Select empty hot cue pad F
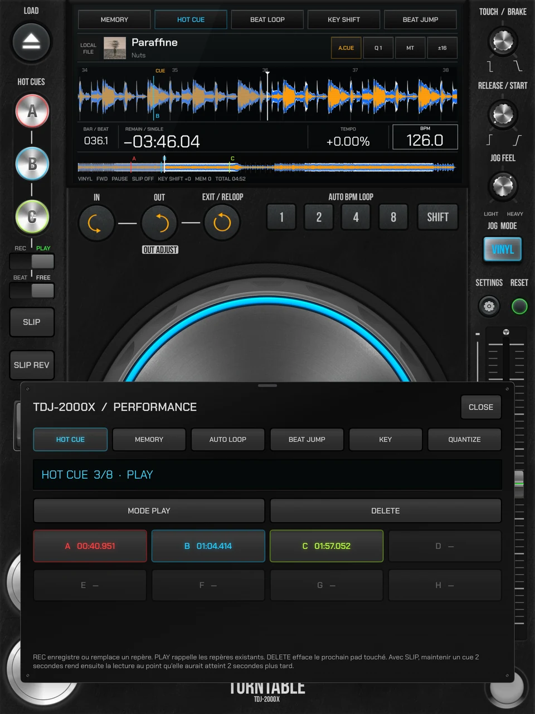This screenshot has height=714, width=535. pos(208,585)
